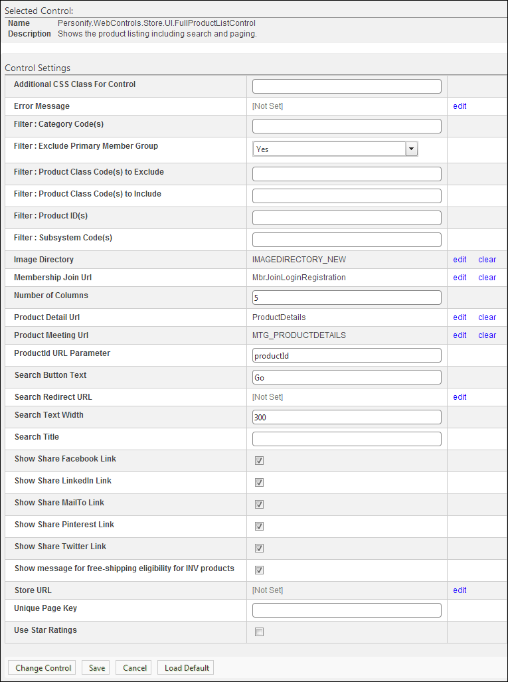Select the FullProductListControl name text
Viewport: 508px width, 682px height.
(x=157, y=23)
